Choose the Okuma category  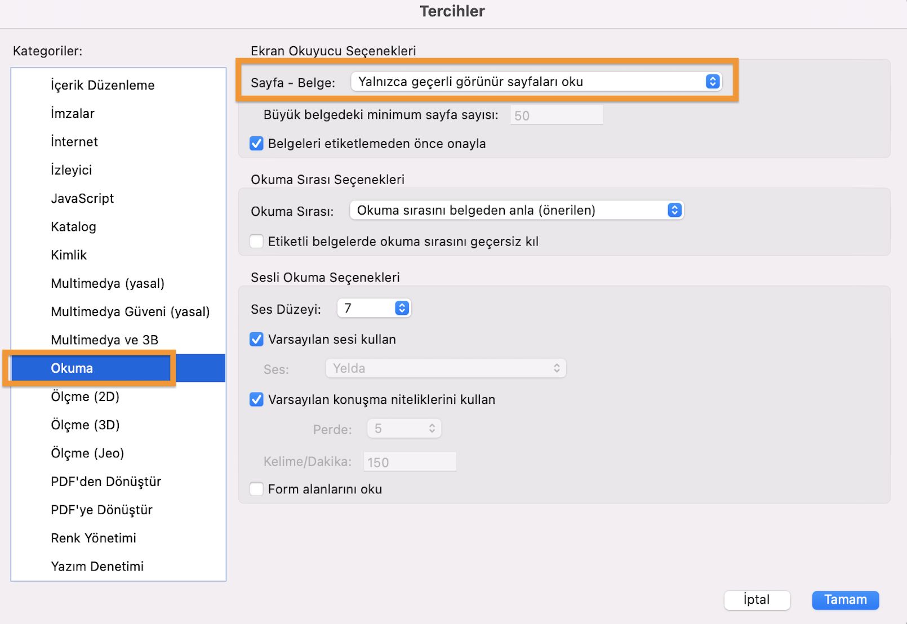[x=72, y=368]
